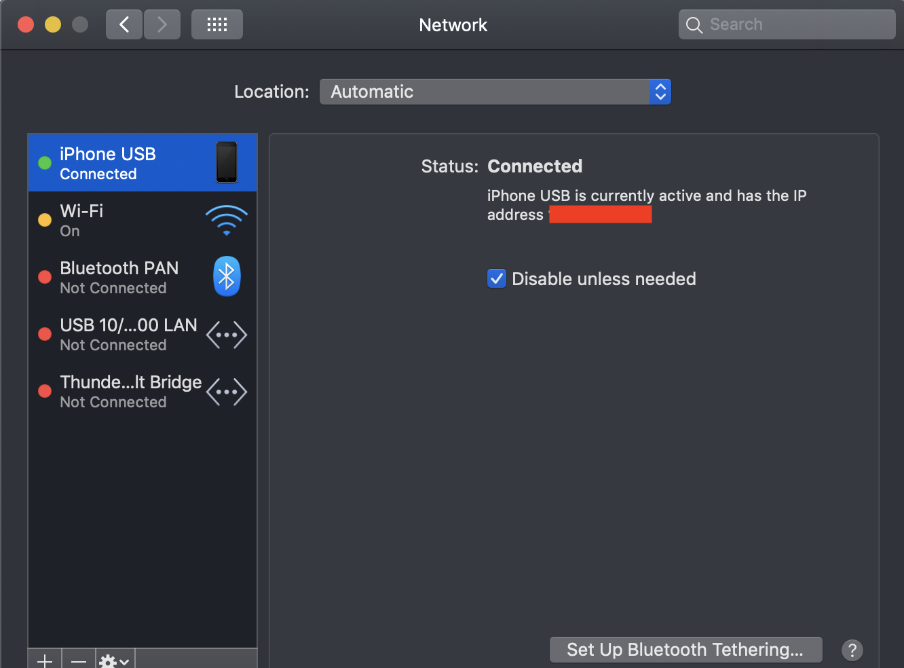Select the Wi-Fi service

point(143,221)
